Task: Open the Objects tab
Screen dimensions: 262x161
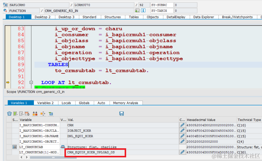Action: click(x=153, y=17)
